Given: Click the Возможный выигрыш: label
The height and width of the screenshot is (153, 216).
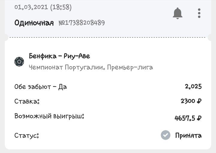Looking at the screenshot, I should 49,116.
